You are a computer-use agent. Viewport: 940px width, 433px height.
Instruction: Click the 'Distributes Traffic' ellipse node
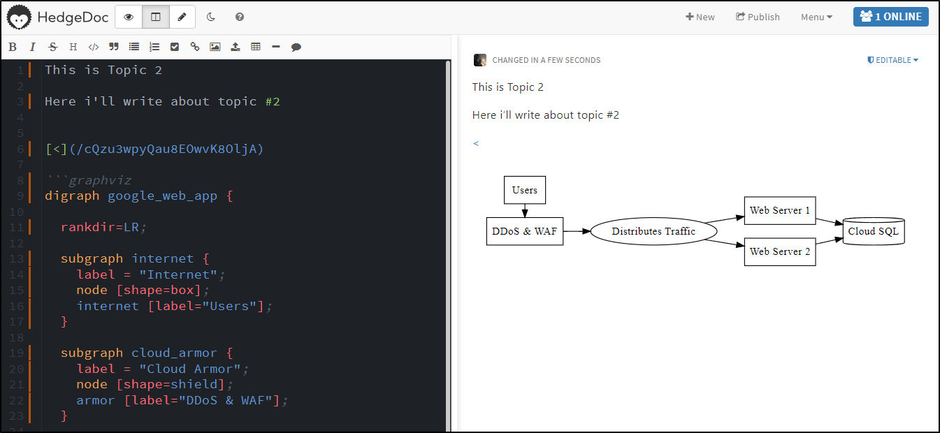click(x=653, y=231)
